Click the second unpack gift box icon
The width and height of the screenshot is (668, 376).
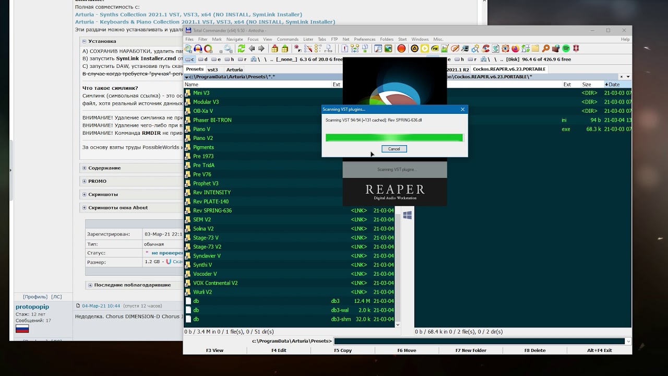tap(285, 49)
